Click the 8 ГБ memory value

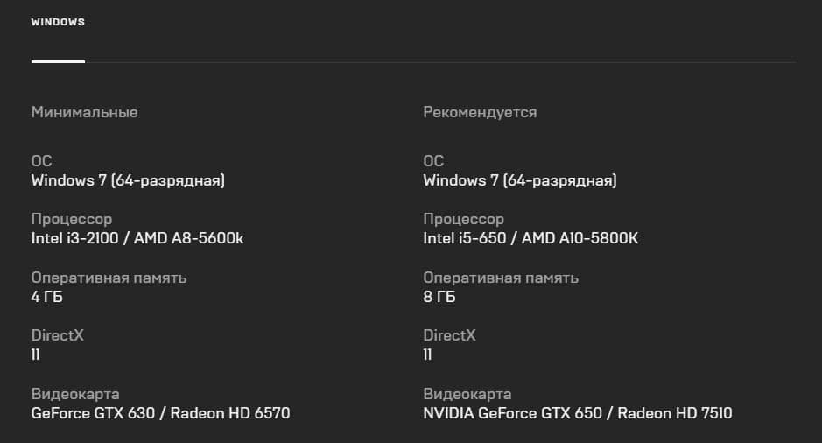(439, 297)
